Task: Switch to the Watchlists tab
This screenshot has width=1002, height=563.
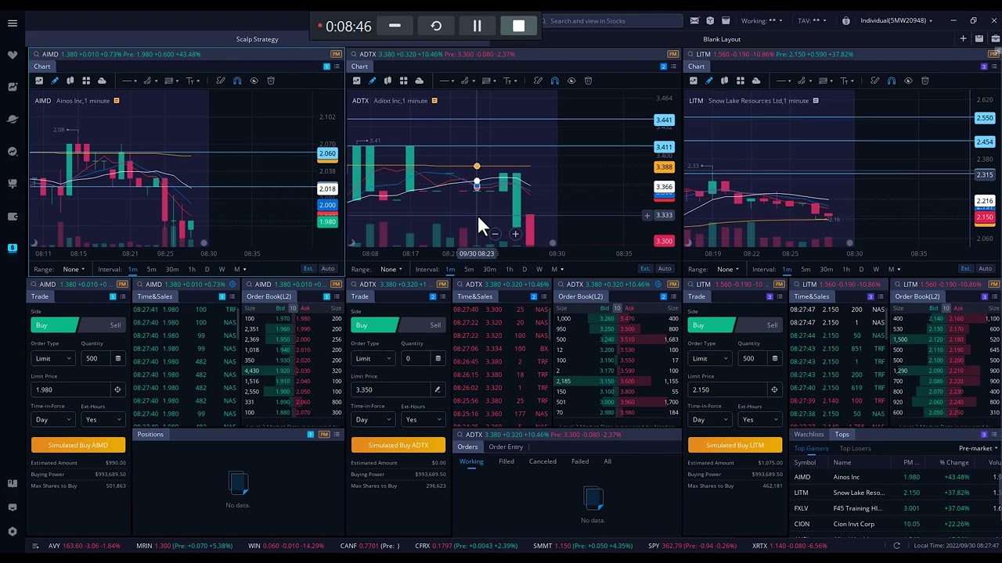Action: pyautogui.click(x=809, y=434)
